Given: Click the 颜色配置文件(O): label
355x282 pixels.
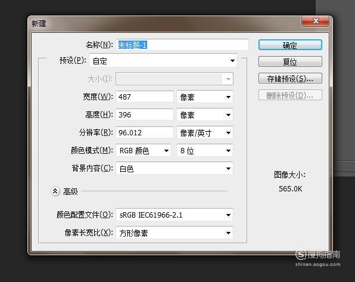Looking at the screenshot, I should click(85, 215).
